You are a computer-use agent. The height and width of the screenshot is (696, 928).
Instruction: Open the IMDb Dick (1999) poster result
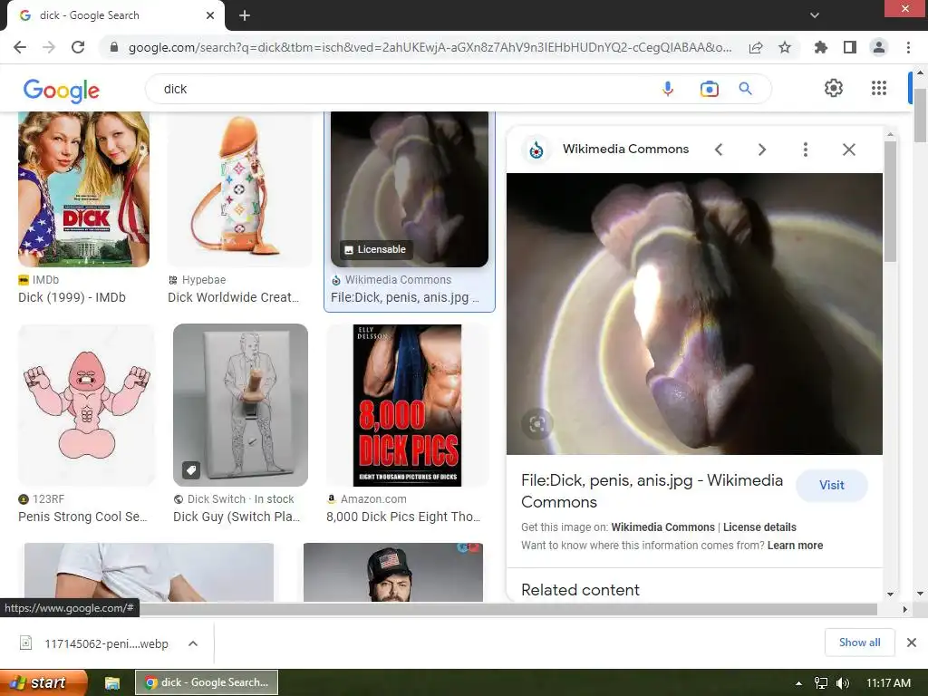click(x=83, y=189)
